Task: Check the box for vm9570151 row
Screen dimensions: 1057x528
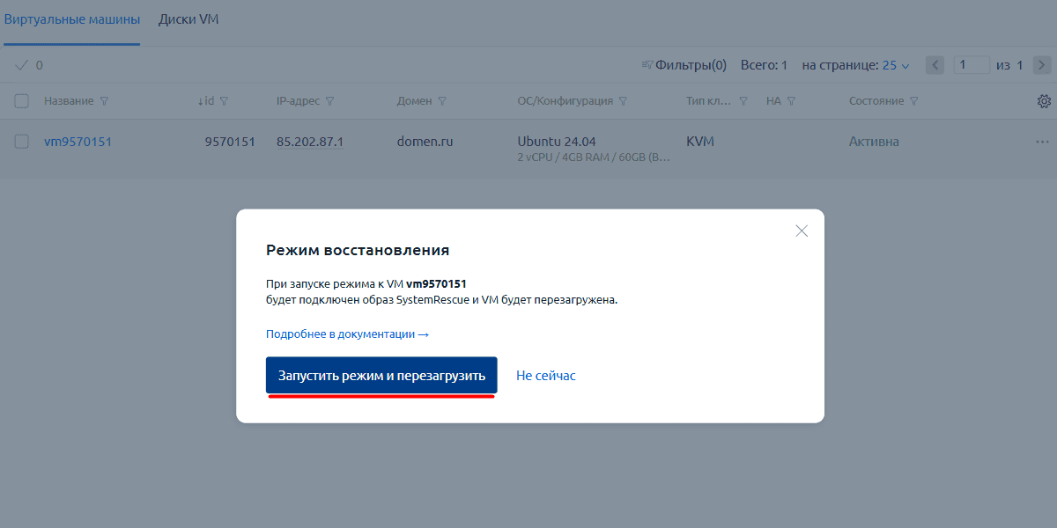Action: [x=22, y=142]
